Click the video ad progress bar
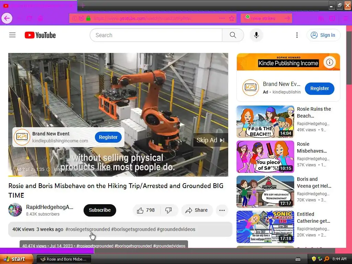352x264 pixels. pyautogui.click(x=118, y=176)
